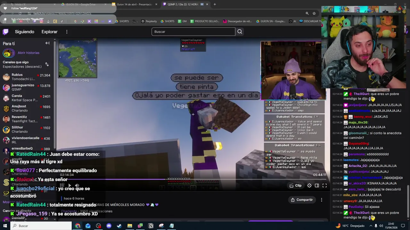Open the AI bookmark
The image size is (410, 230).
(292, 21)
